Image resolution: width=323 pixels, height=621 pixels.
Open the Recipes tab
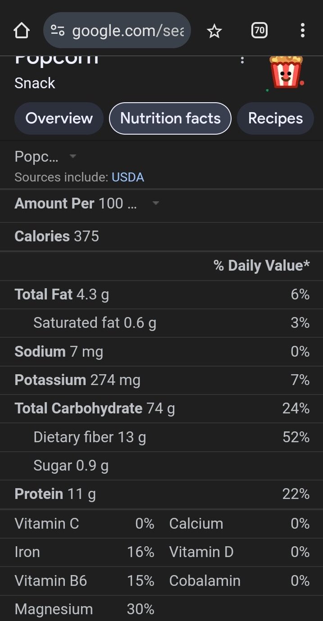[275, 118]
